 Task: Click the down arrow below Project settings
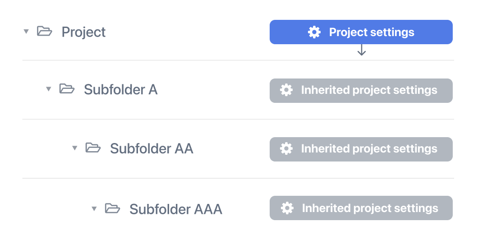[362, 50]
